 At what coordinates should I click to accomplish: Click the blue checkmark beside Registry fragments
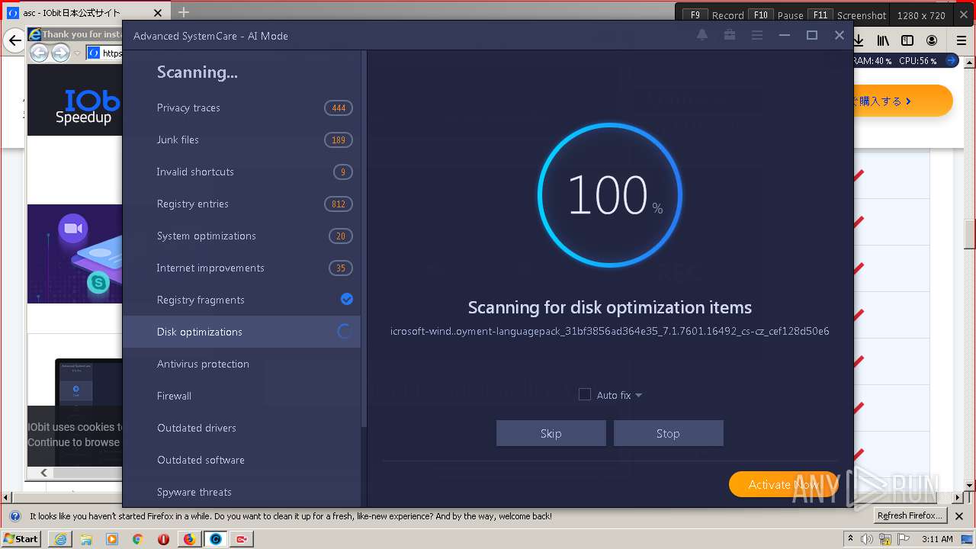(347, 300)
